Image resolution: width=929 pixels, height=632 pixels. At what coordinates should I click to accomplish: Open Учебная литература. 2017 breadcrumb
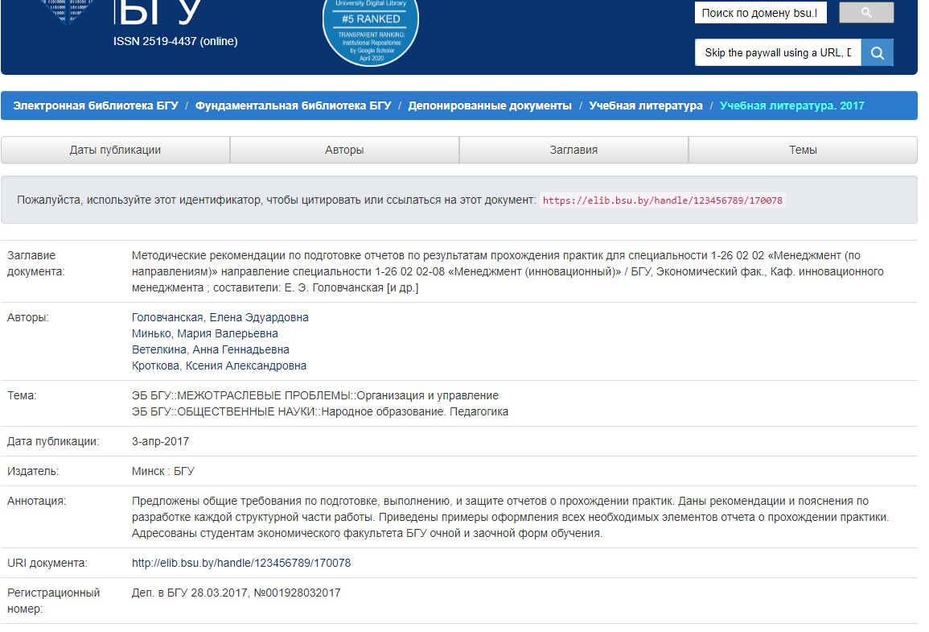[792, 105]
